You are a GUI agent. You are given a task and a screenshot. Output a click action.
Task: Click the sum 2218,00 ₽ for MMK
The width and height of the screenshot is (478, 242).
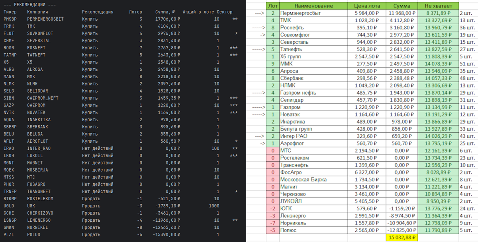click(x=169, y=76)
